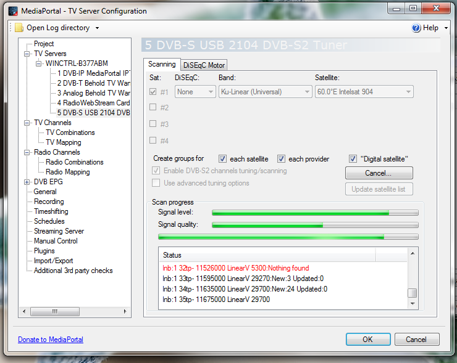The image size is (457, 363).
Task: Expand the DVB EPG tree node
Action: (28, 182)
